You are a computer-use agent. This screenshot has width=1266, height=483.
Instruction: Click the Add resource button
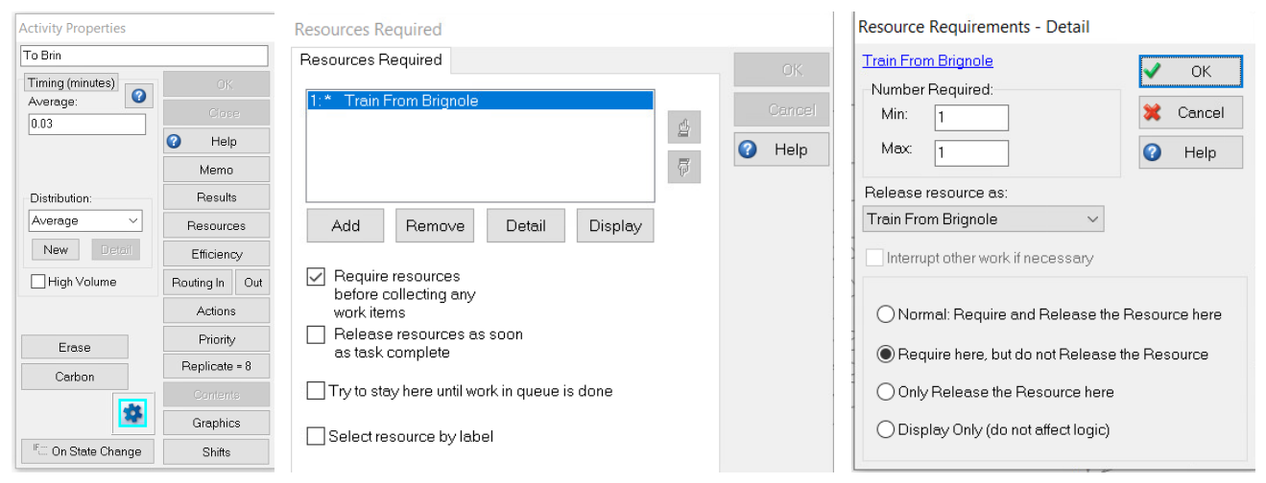point(346,226)
